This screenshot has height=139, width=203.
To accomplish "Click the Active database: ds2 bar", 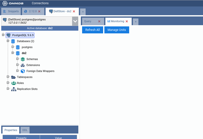I will click(x=40, y=28).
